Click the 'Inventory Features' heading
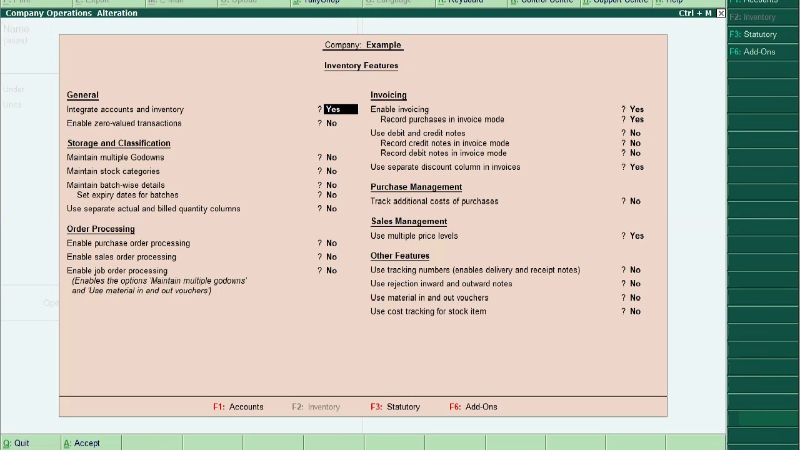The width and height of the screenshot is (800, 450). point(361,66)
